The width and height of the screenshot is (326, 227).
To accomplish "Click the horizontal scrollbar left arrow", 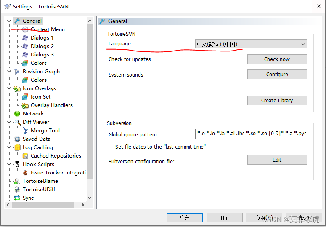I will pyautogui.click(x=8, y=205).
